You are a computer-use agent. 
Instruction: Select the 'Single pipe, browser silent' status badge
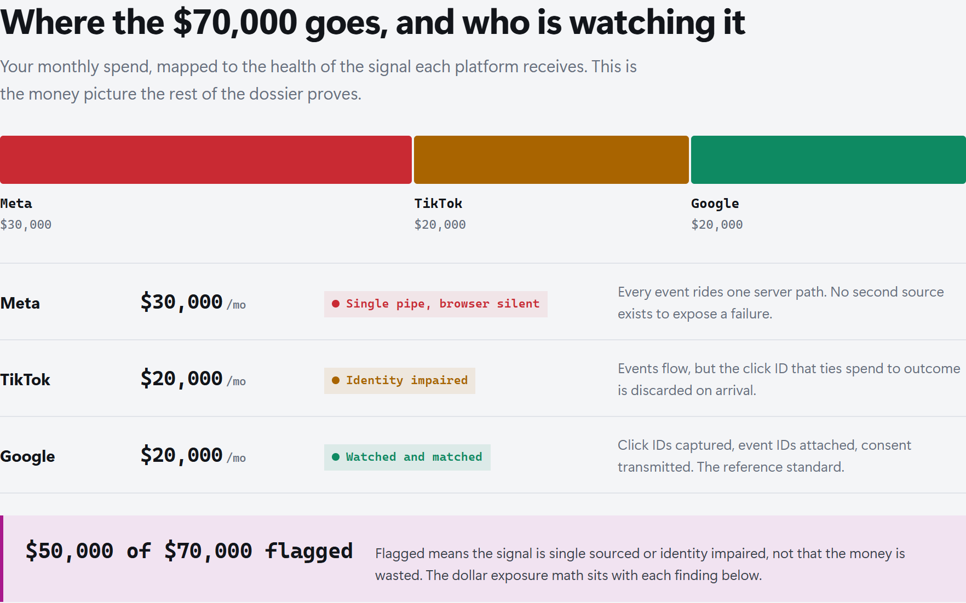[436, 304]
